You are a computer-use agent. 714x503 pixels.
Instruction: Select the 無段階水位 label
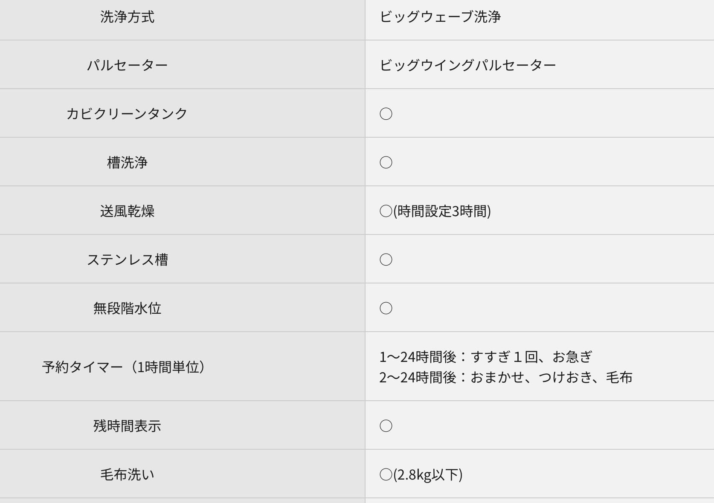(127, 308)
